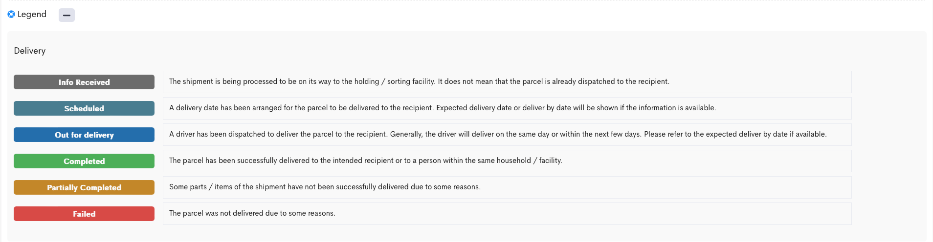Select the teal Scheduled status badge
This screenshot has height=242, width=933.
click(84, 108)
